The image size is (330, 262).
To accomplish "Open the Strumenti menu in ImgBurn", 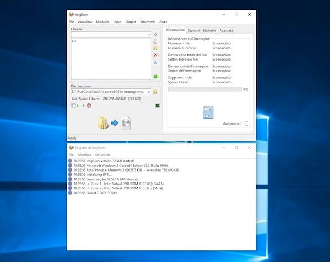I will click(148, 22).
